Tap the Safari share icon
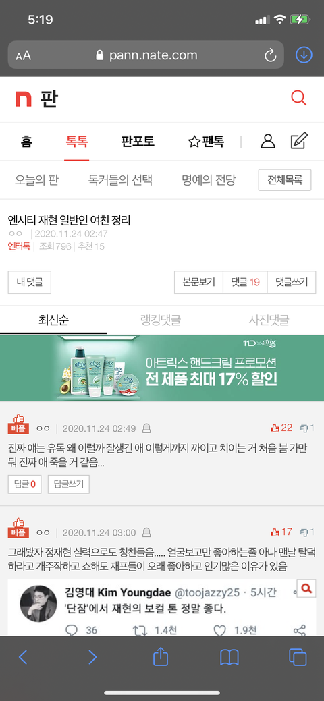Screen dimensions: 324x701 pos(161,656)
